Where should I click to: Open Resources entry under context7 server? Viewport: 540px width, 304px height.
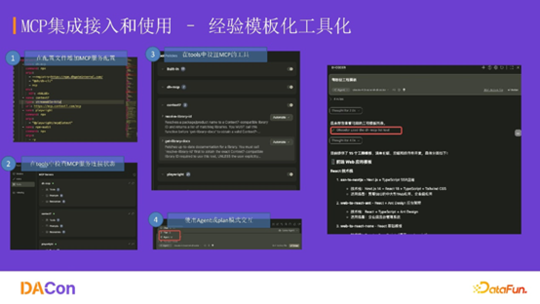55,232
